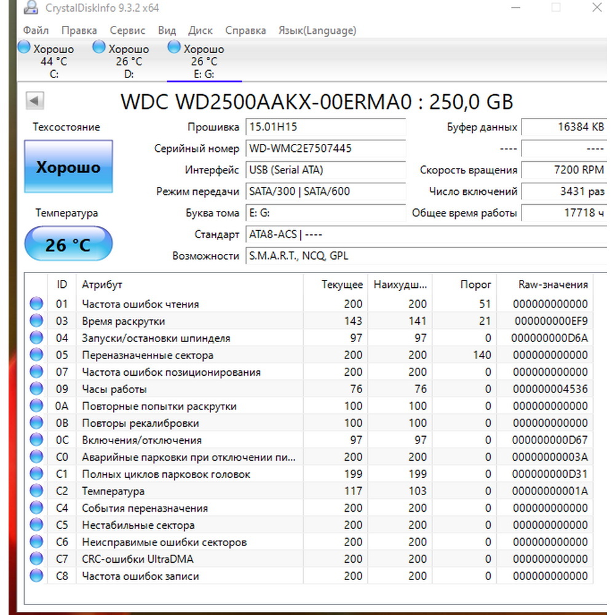Click threshold value 140
This screenshot has width=615, height=615.
pyautogui.click(x=482, y=355)
